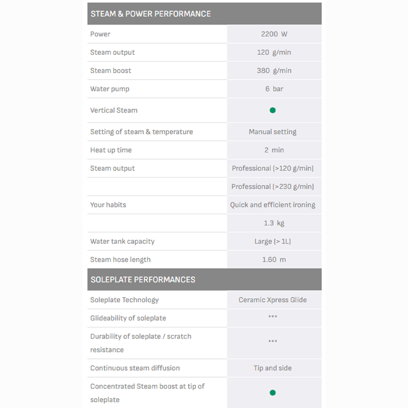Click the Quick and efficient ironing value
Screen dimensions: 408x408
(273, 205)
